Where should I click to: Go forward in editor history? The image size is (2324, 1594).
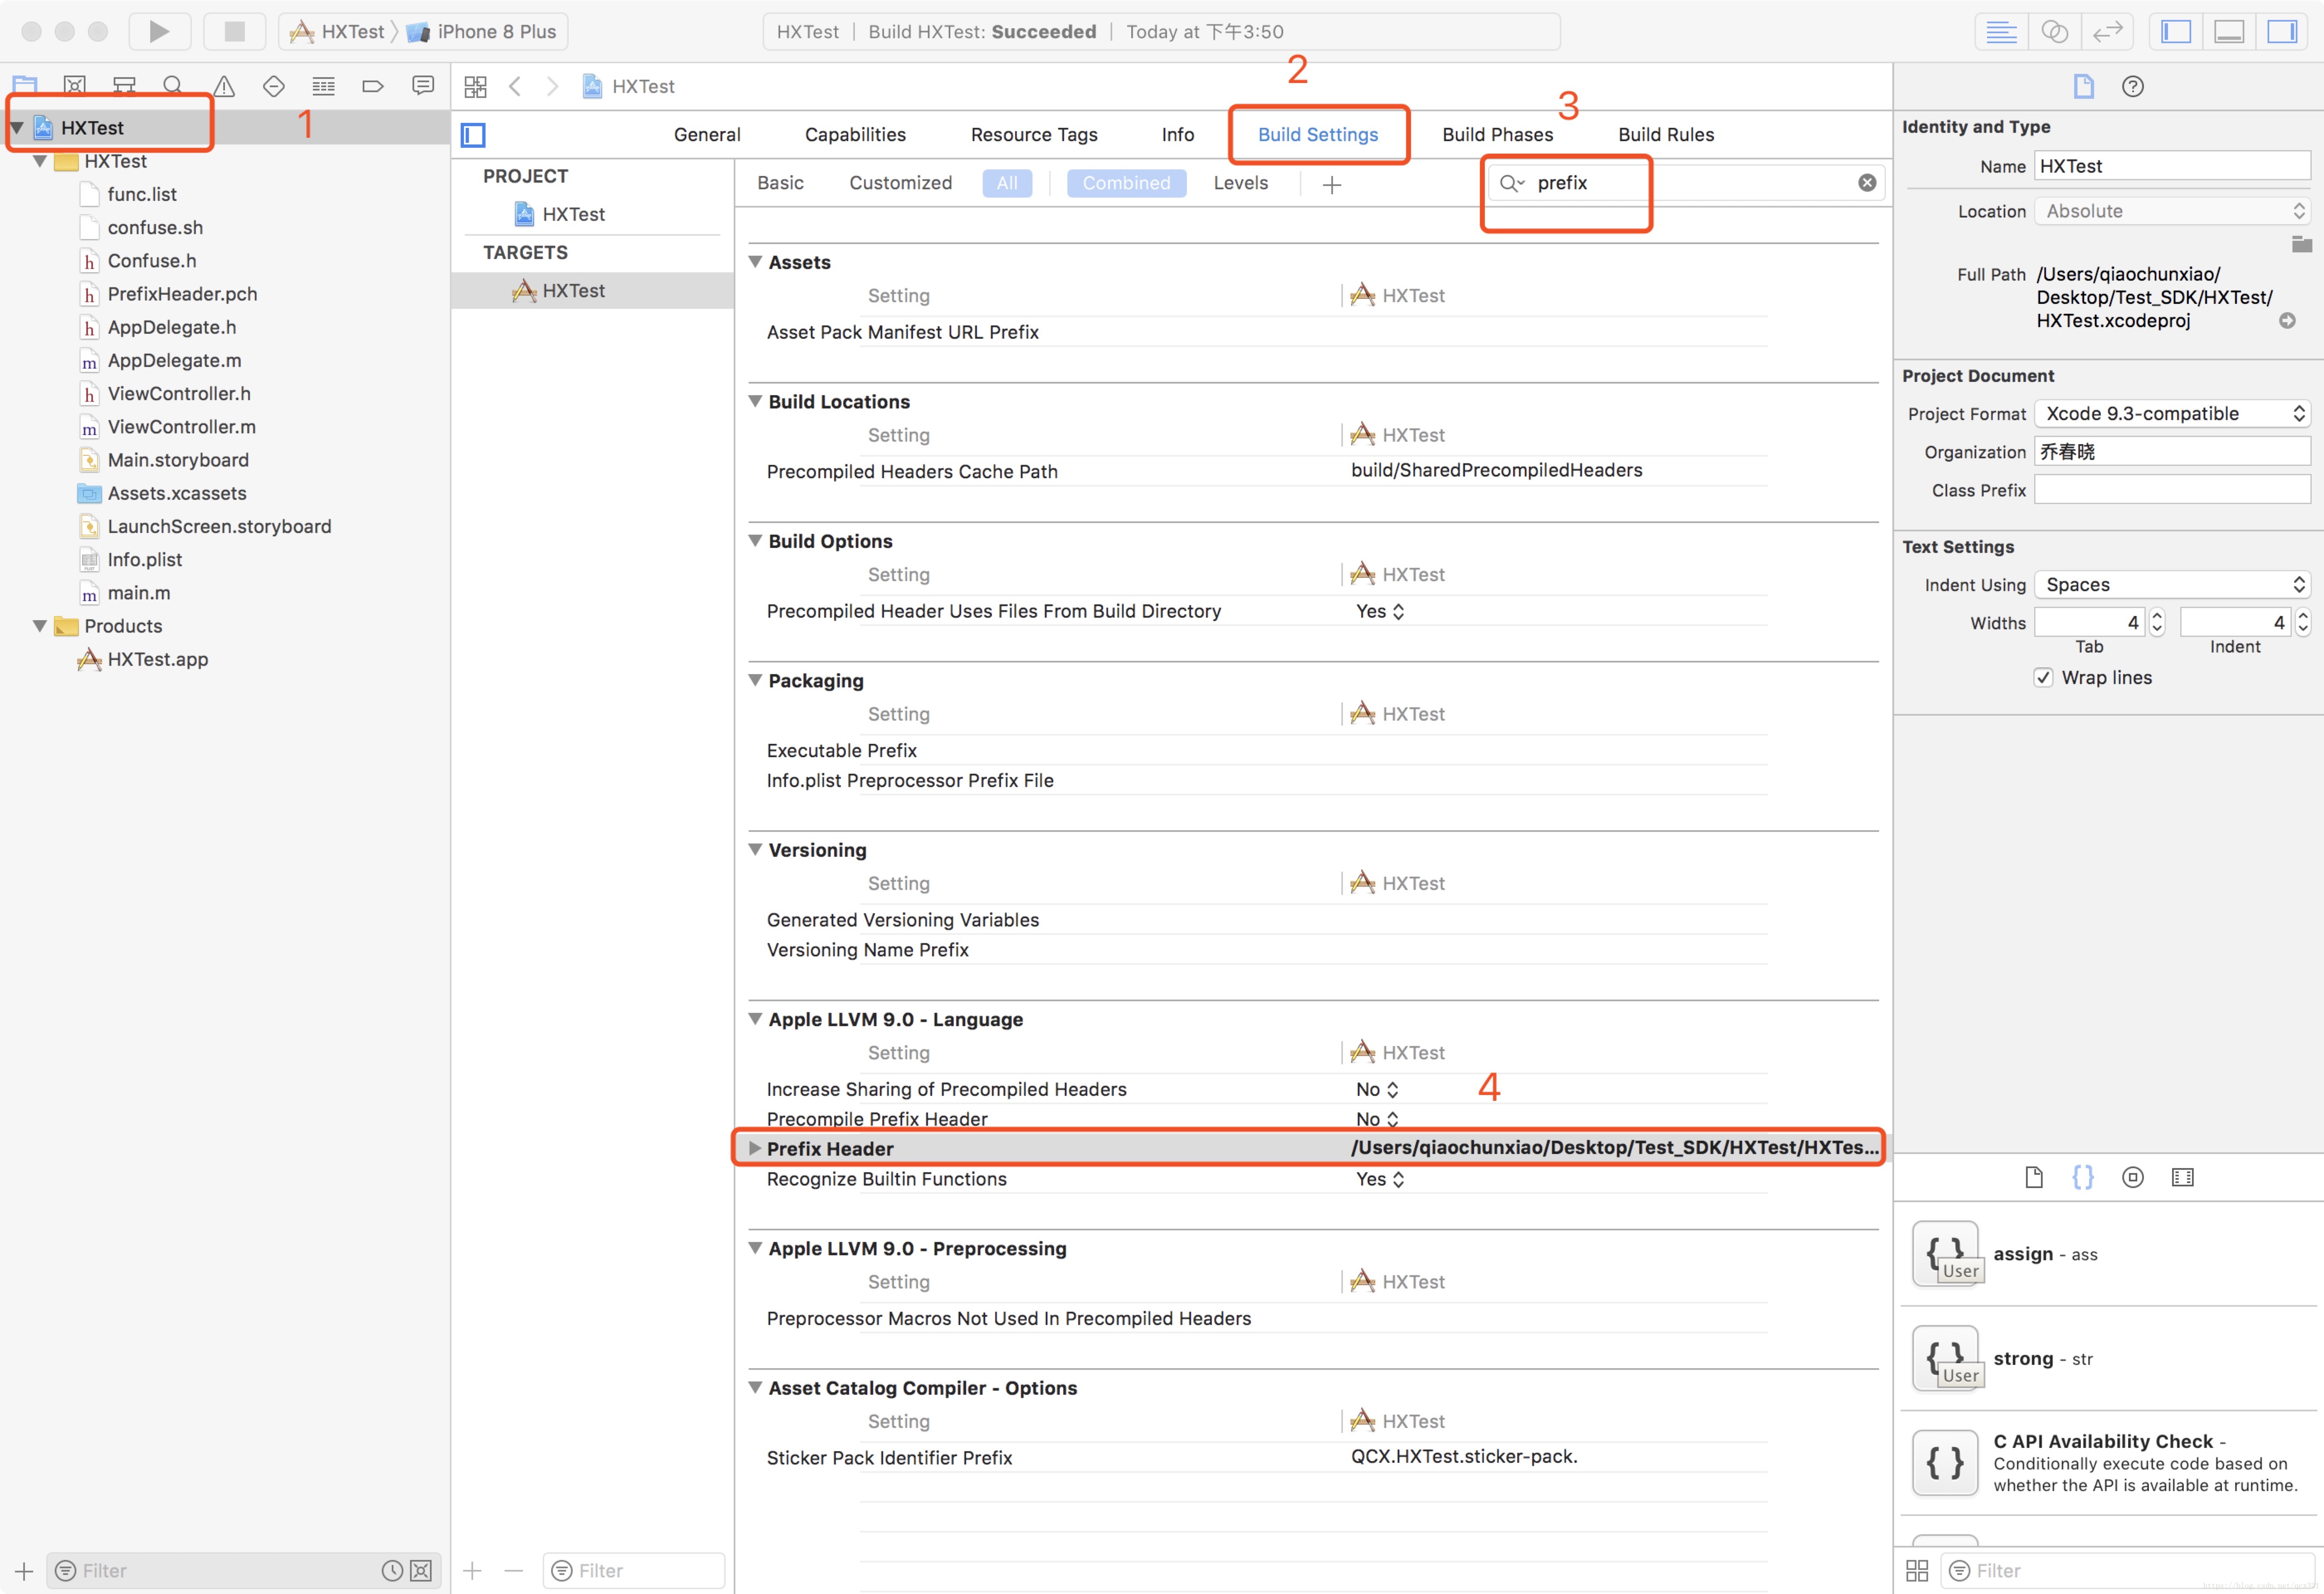[552, 87]
